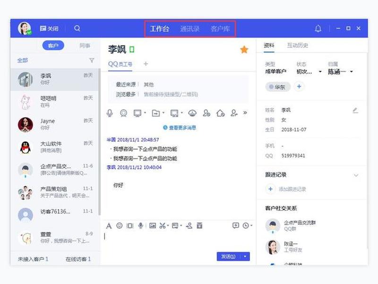
Task: Click the invite person icon in input bar
Action: [189, 226]
